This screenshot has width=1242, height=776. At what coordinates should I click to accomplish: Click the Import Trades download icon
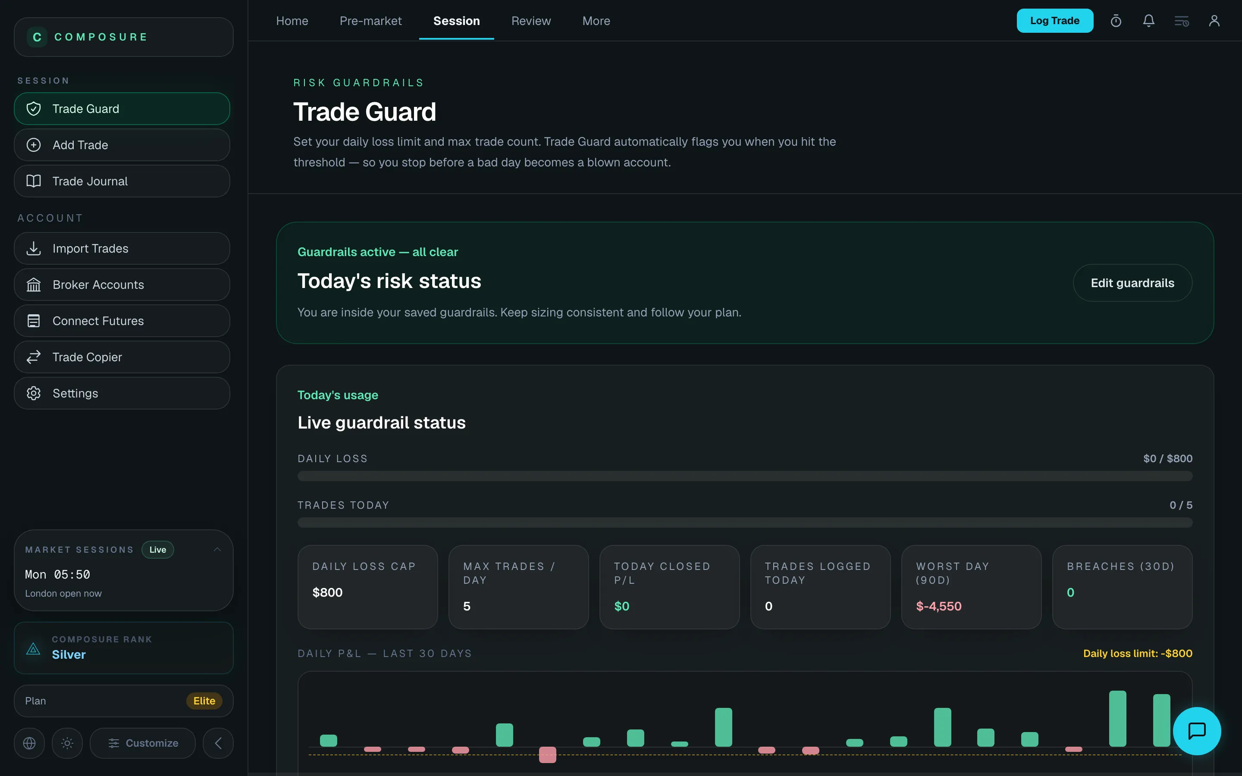[x=34, y=248]
